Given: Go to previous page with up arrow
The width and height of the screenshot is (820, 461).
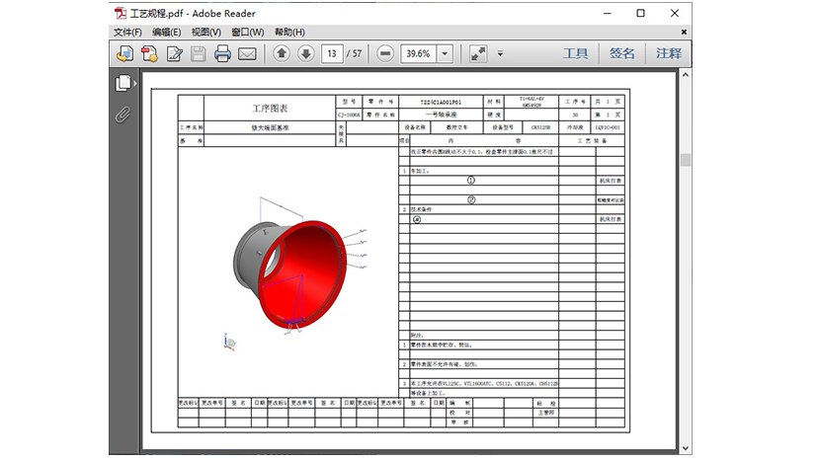Looking at the screenshot, I should 282,54.
